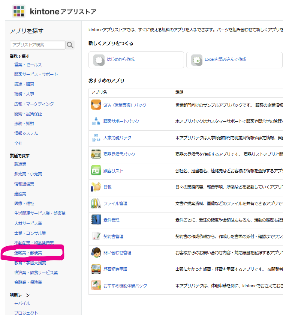Browse 人材サービス業 industry apps
Image resolution: width=283 pixels, height=315 pixels.
(28, 223)
